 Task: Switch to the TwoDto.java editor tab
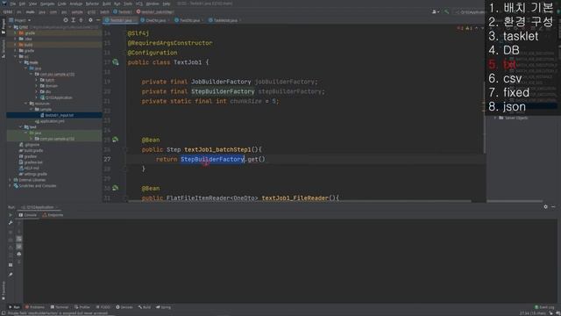tap(189, 20)
